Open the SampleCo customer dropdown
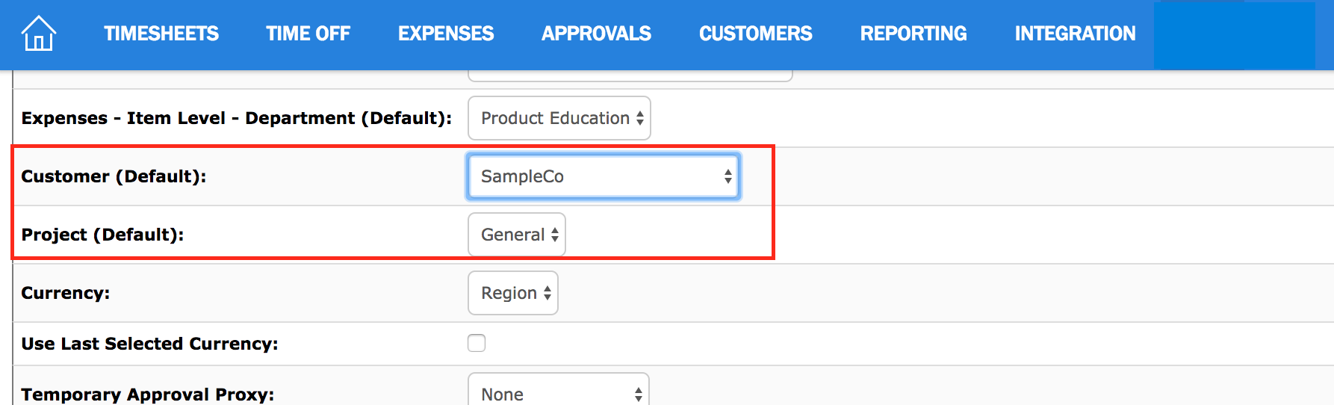This screenshot has height=405, width=1334. (604, 176)
